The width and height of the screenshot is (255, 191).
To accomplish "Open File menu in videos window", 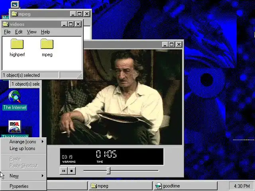I will [7, 32].
